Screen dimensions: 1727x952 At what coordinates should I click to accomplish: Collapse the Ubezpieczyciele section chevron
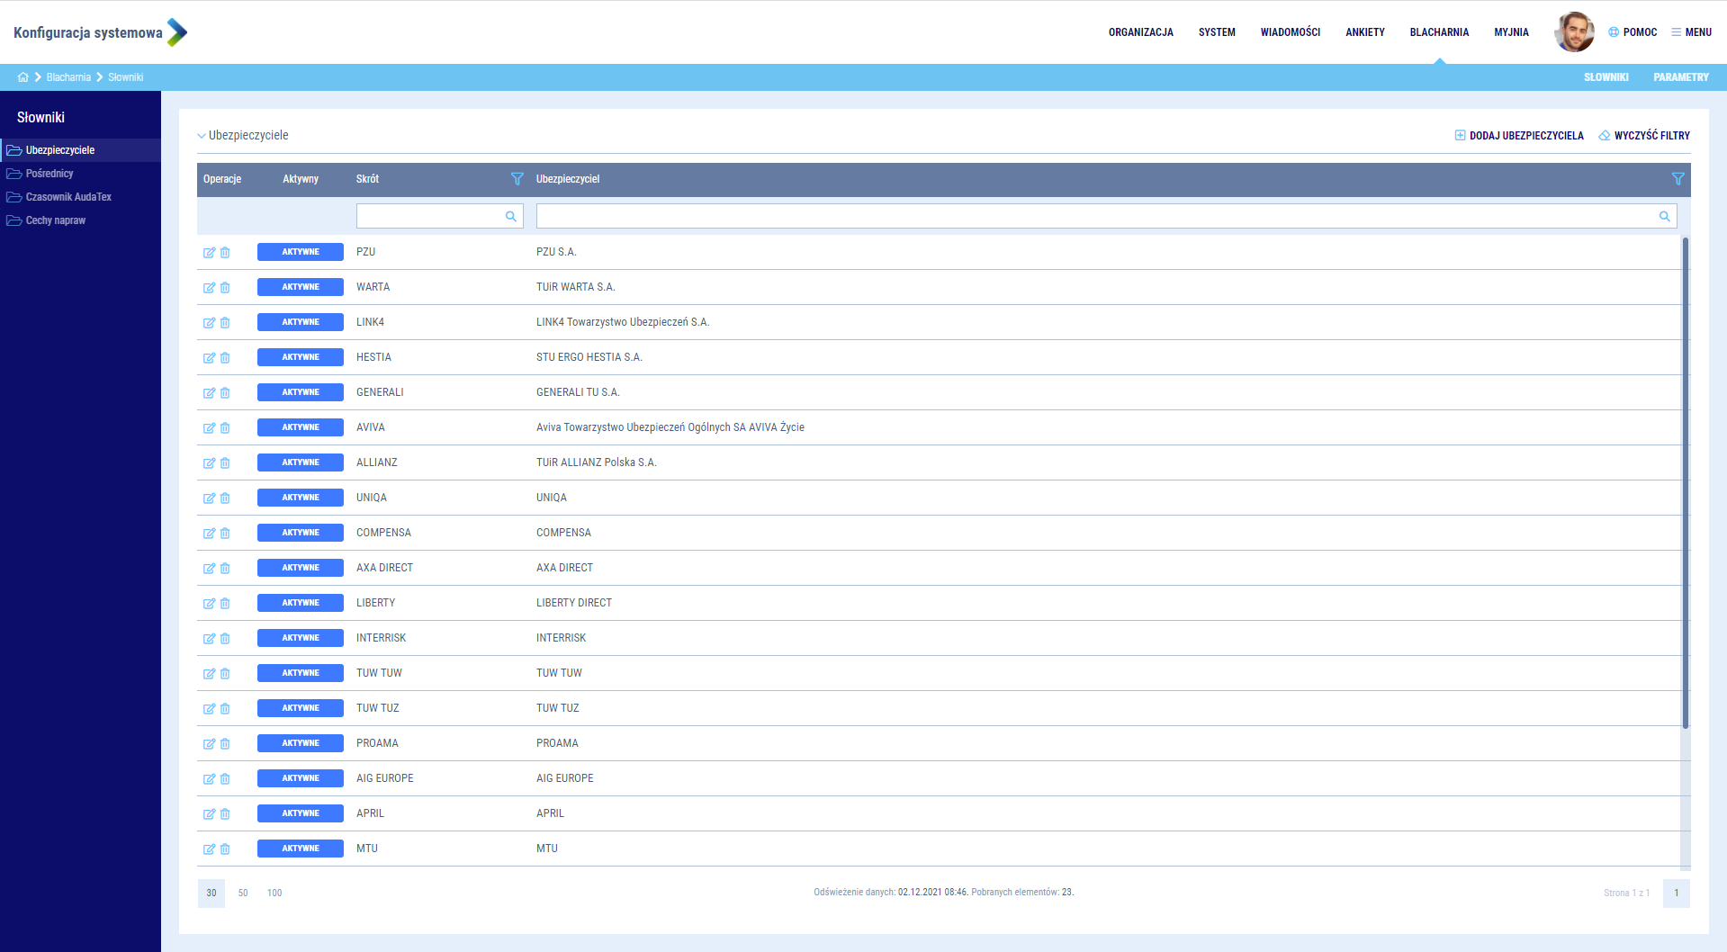pyautogui.click(x=202, y=136)
